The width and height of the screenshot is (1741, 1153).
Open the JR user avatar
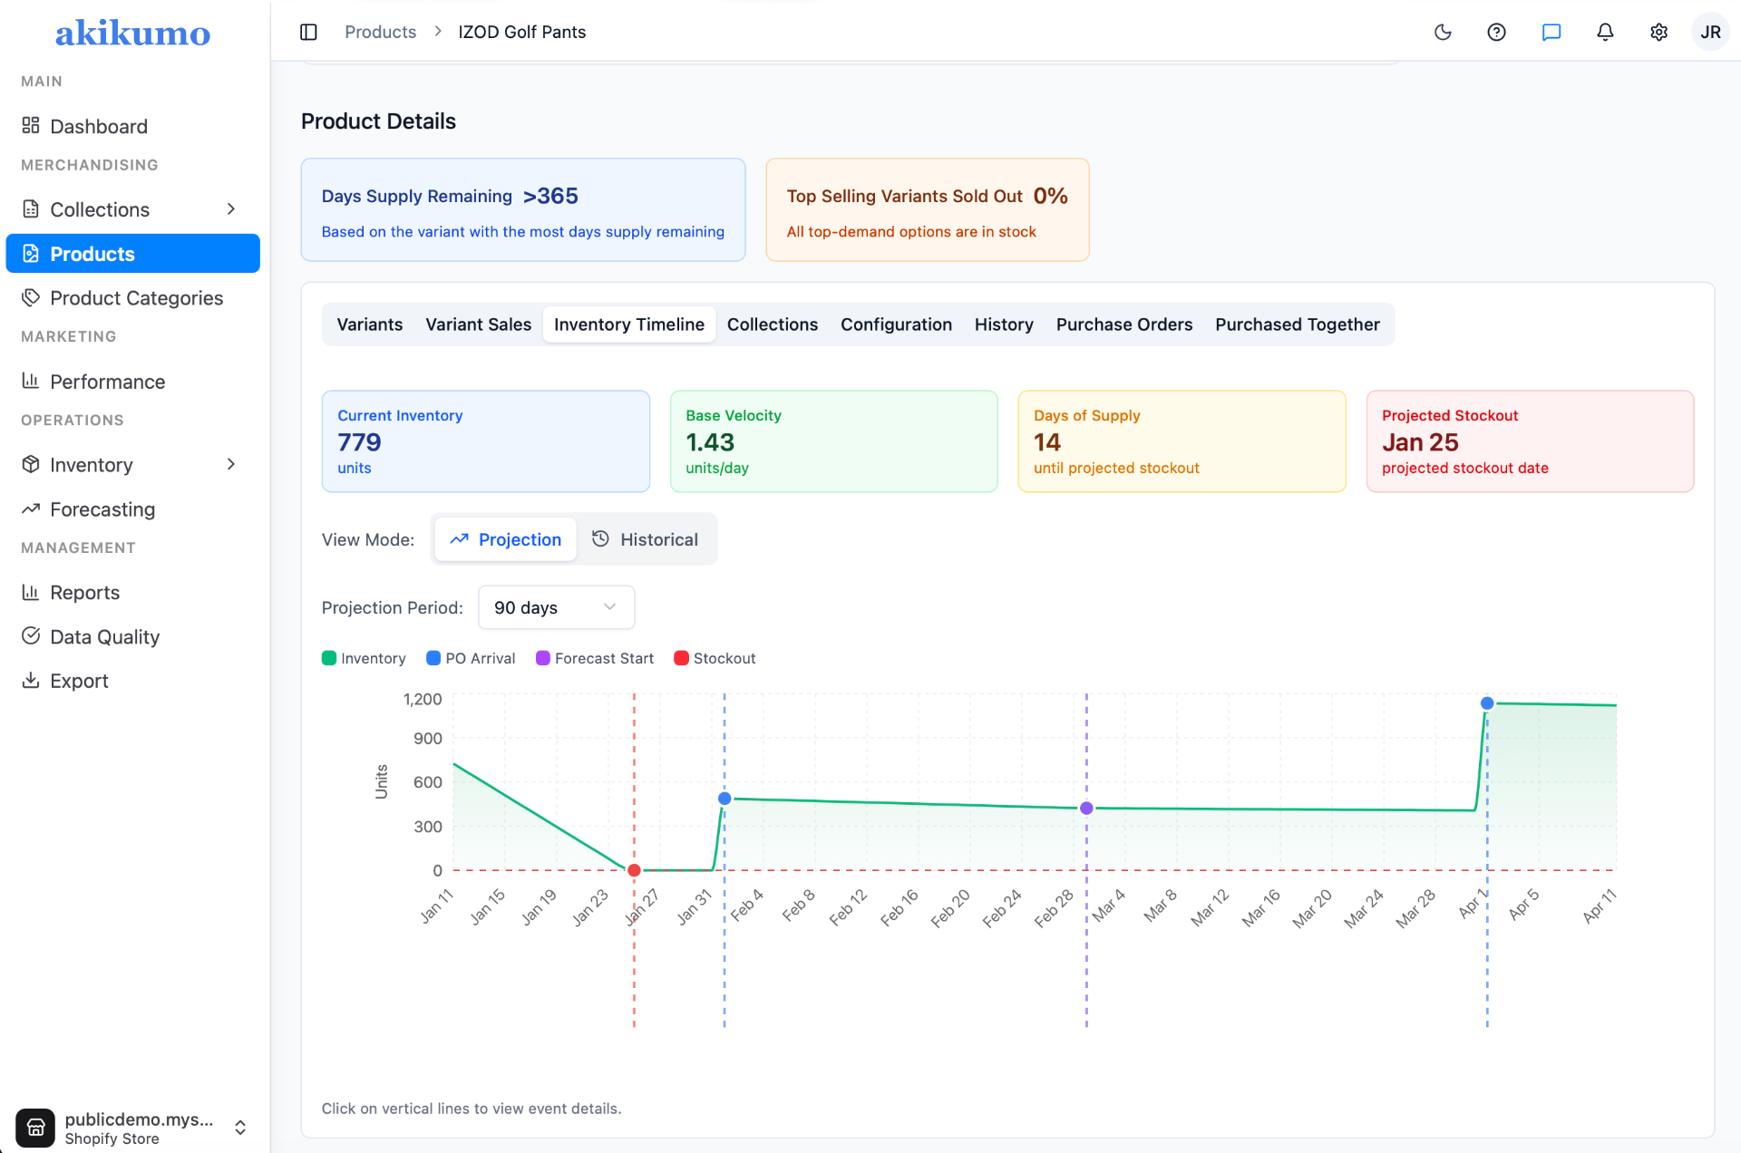tap(1710, 32)
